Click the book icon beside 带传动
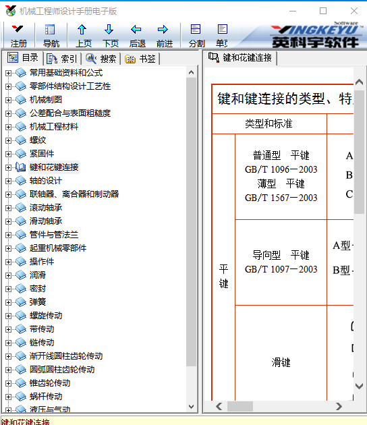This screenshot has width=367, height=425. (21, 329)
